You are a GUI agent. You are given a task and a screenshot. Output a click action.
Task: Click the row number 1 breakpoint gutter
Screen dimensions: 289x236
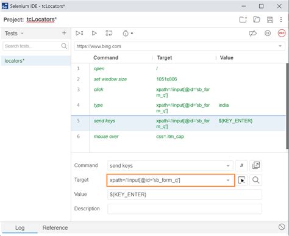pos(78,68)
